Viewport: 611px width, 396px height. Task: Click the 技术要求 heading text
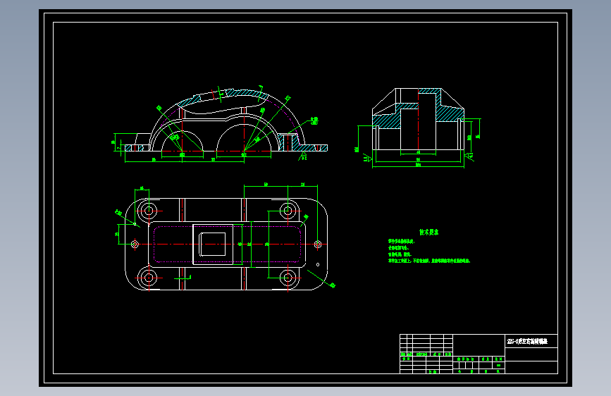tap(428, 233)
